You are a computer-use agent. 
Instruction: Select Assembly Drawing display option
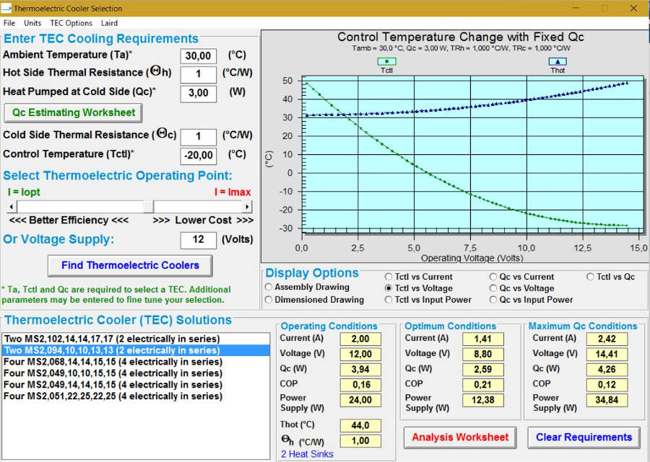coord(269,287)
